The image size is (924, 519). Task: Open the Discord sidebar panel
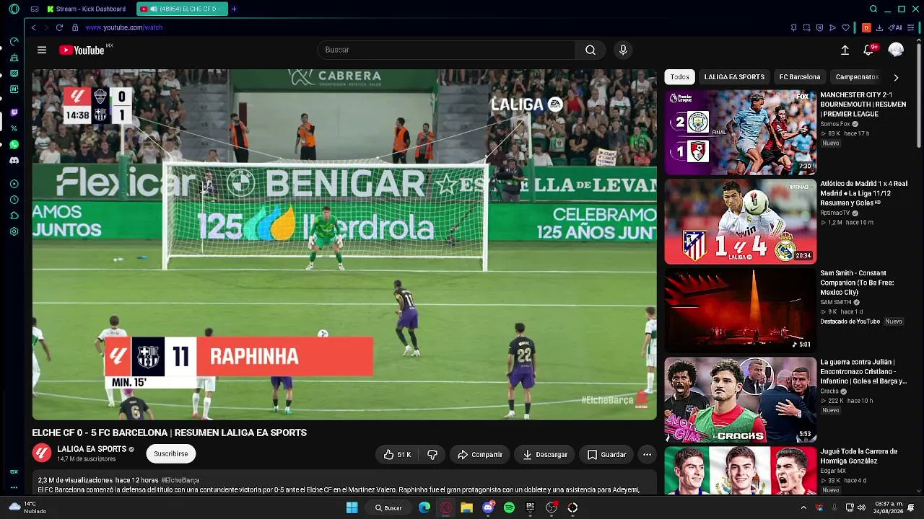pyautogui.click(x=14, y=160)
